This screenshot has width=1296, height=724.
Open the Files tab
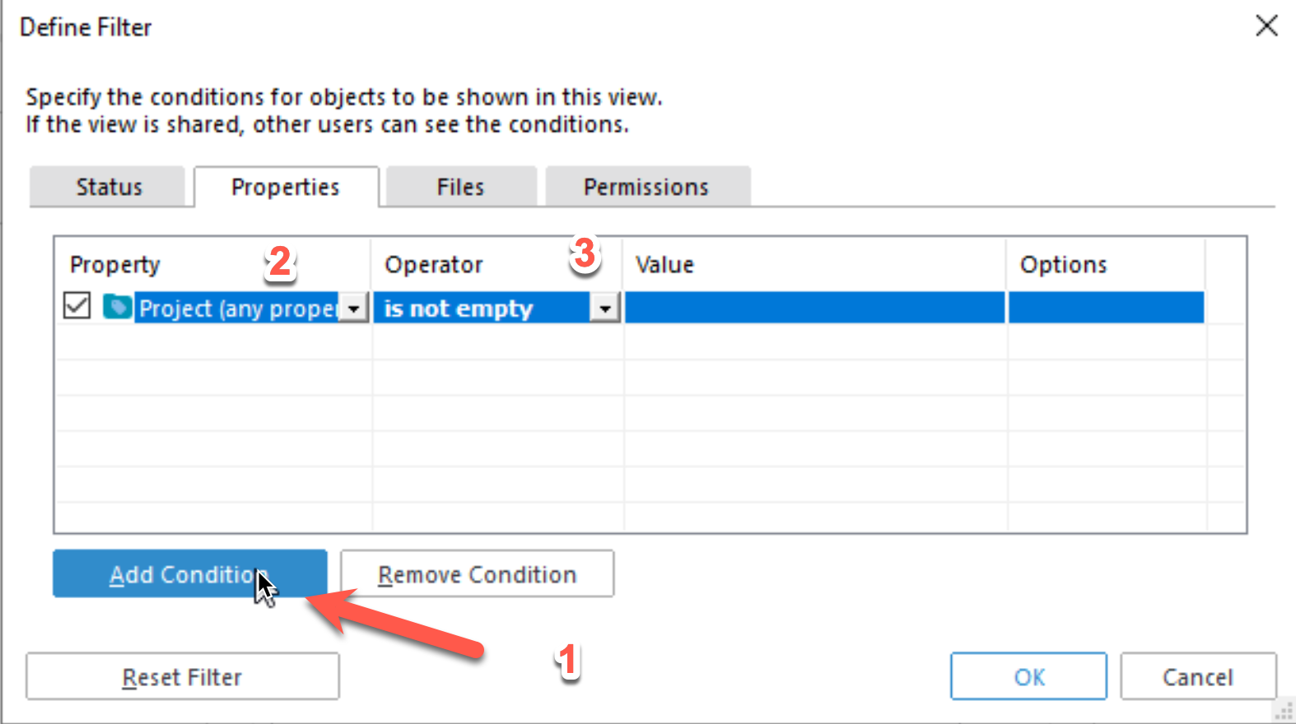pyautogui.click(x=460, y=187)
